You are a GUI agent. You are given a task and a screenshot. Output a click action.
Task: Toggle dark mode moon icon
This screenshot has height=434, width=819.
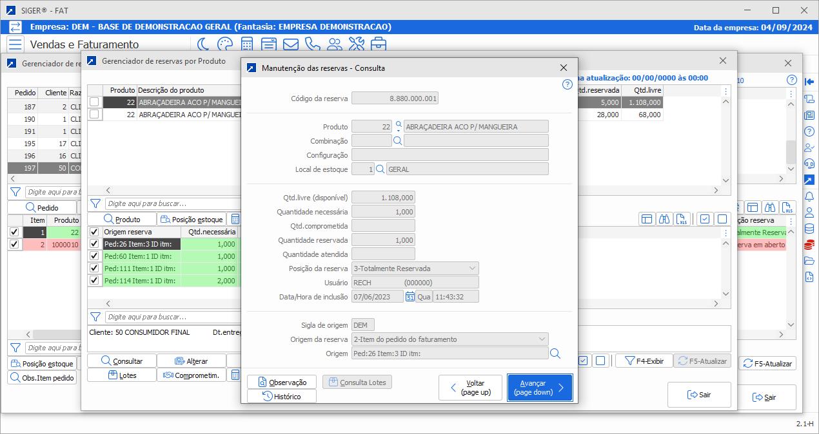pos(202,44)
